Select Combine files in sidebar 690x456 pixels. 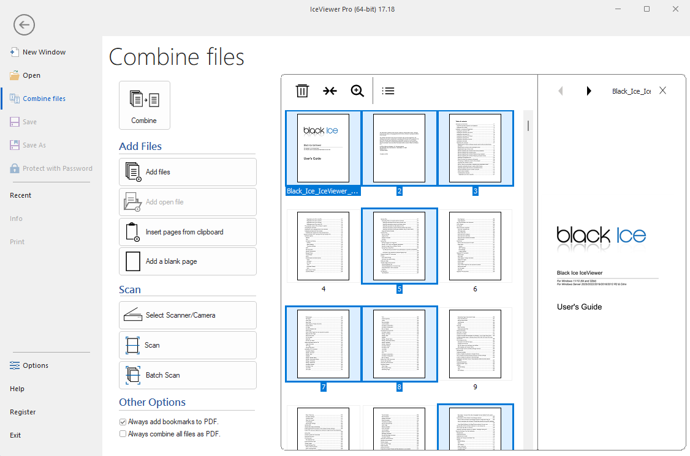tap(44, 99)
